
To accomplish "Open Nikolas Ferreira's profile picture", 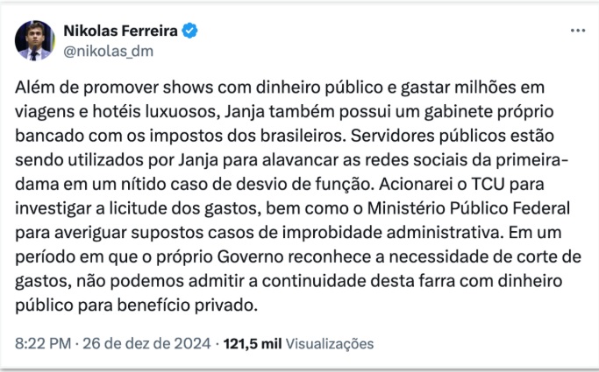I will pos(35,40).
